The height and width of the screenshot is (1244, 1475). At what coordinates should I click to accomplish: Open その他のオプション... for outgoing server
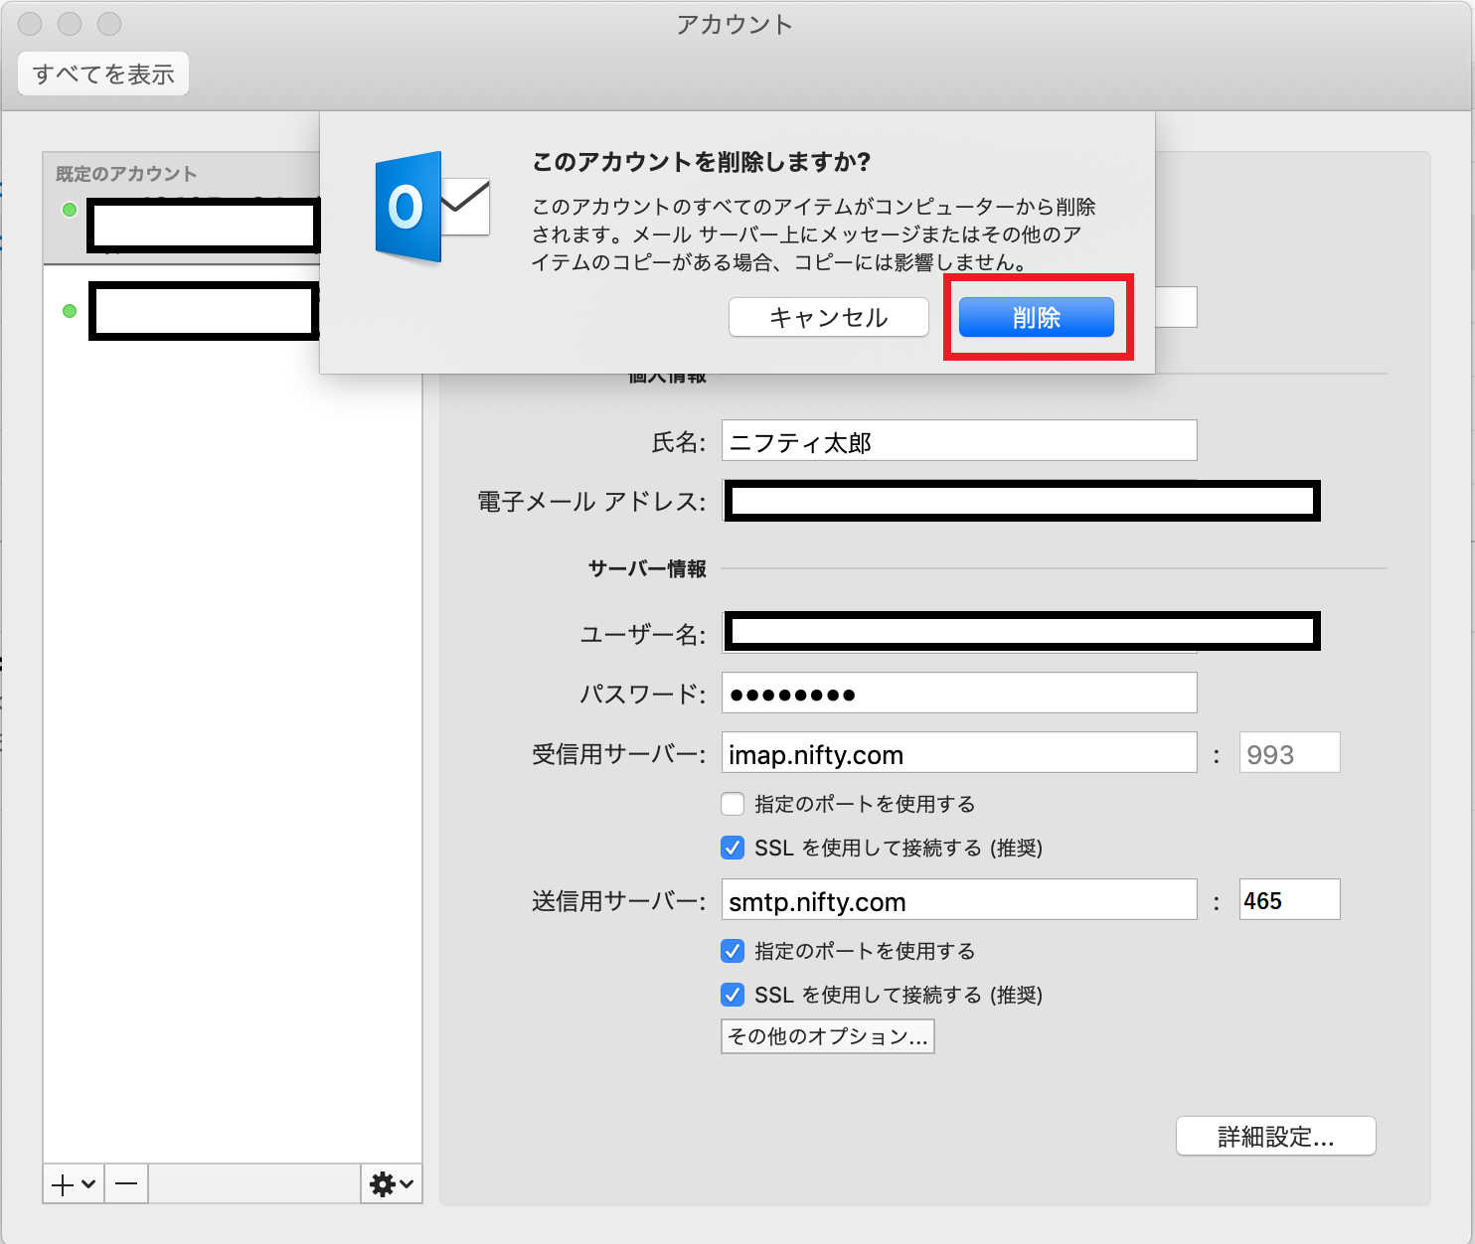coord(827,1036)
